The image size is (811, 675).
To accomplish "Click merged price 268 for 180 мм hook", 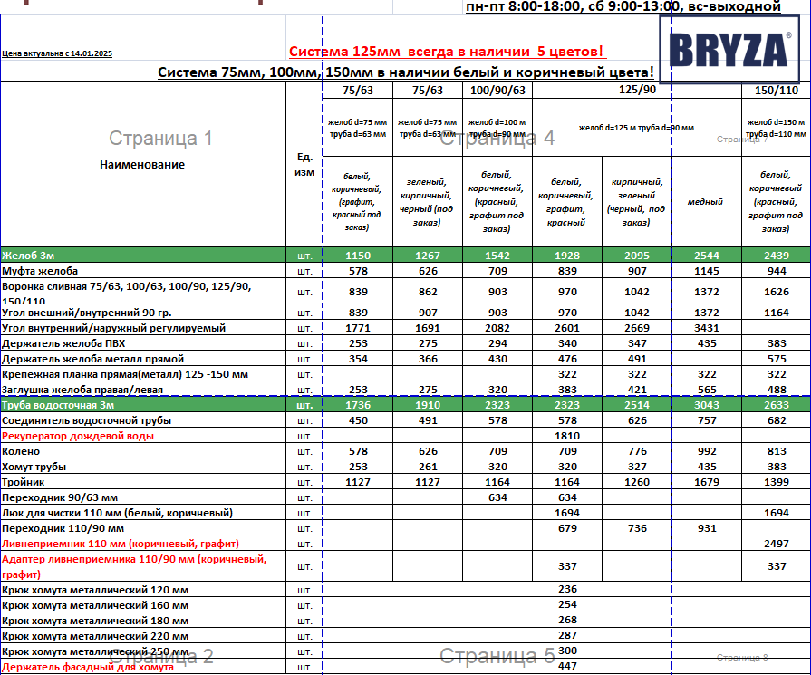I will pos(567,620).
